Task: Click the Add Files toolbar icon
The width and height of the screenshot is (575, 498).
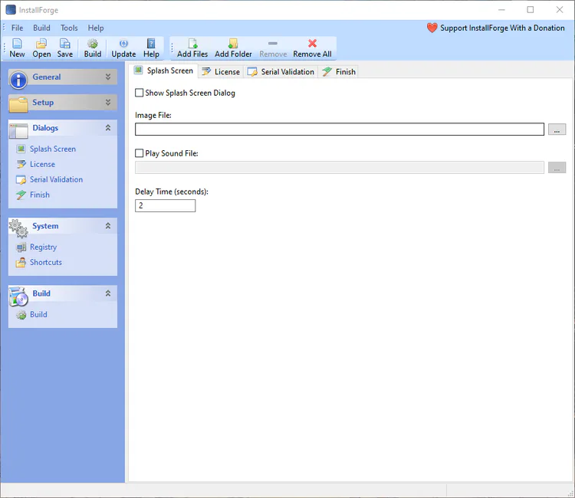Action: point(192,44)
